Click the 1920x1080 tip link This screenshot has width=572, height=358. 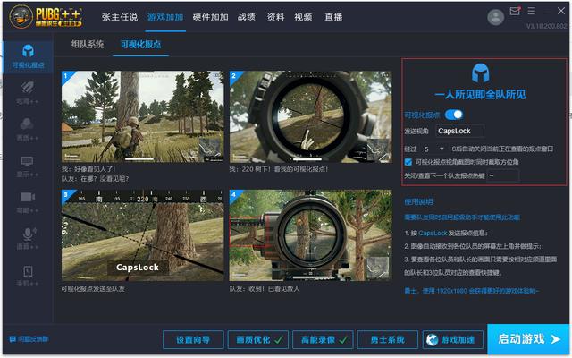471,291
